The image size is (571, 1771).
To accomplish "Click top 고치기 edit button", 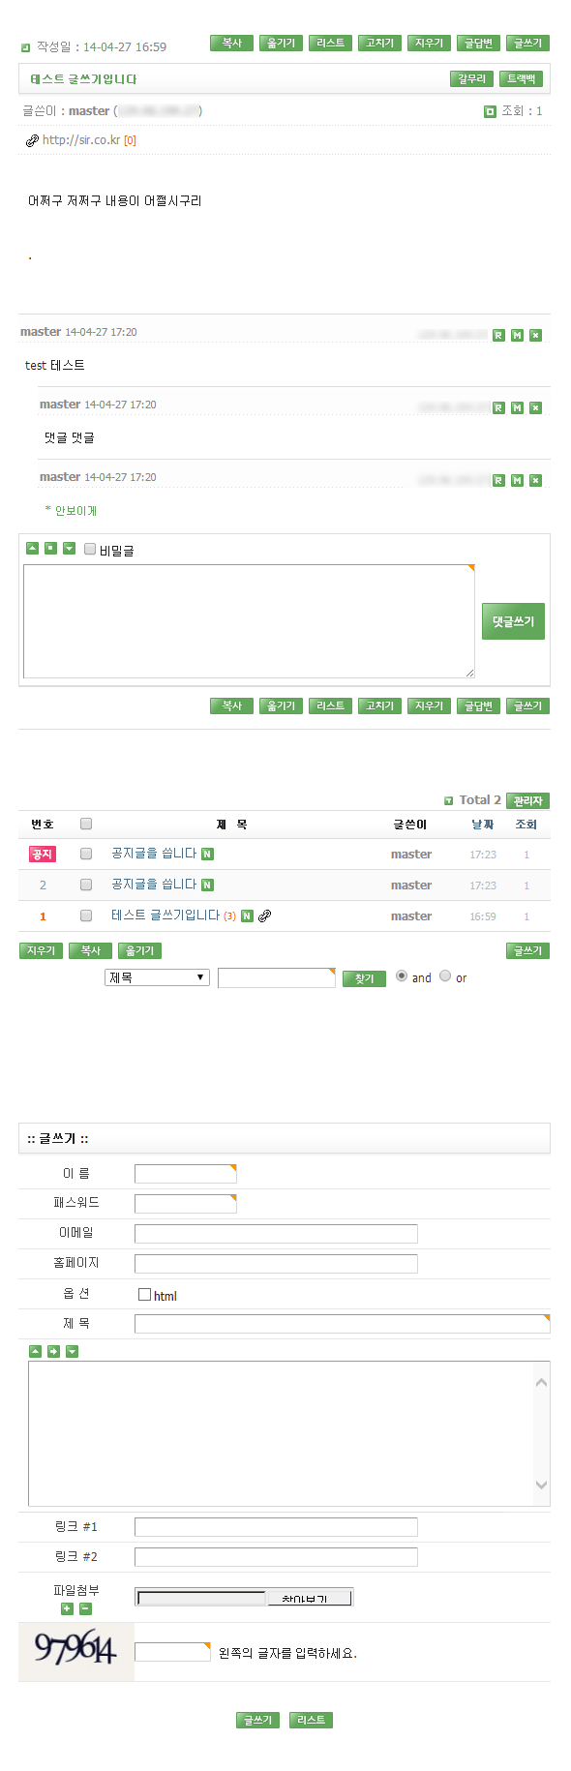I will tap(379, 44).
